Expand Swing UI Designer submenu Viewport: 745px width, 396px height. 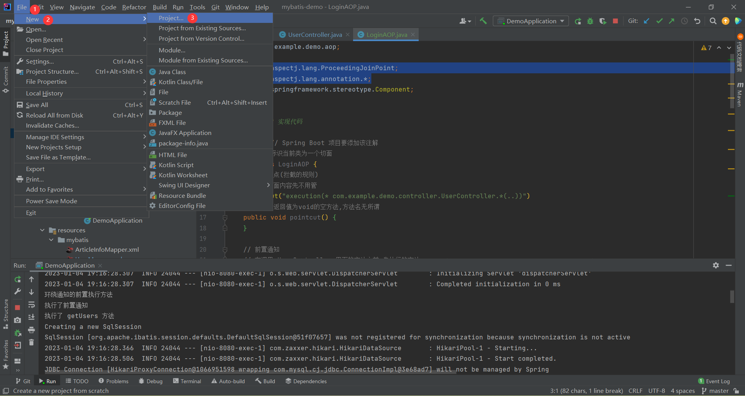(269, 185)
